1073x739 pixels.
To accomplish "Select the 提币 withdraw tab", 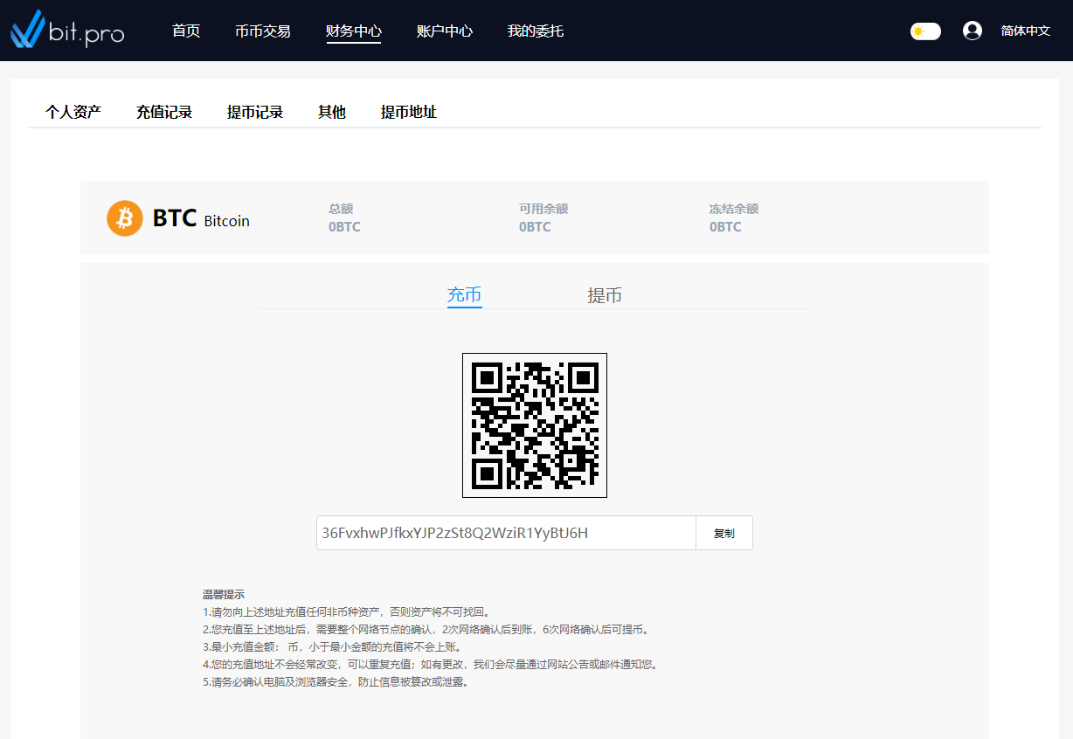I will 605,295.
